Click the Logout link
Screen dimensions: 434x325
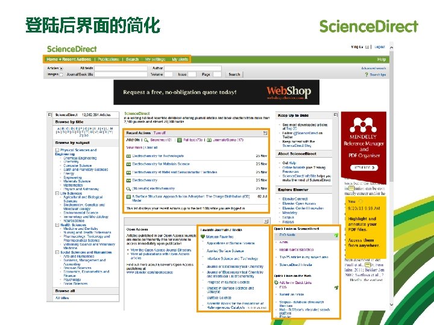tap(380, 47)
